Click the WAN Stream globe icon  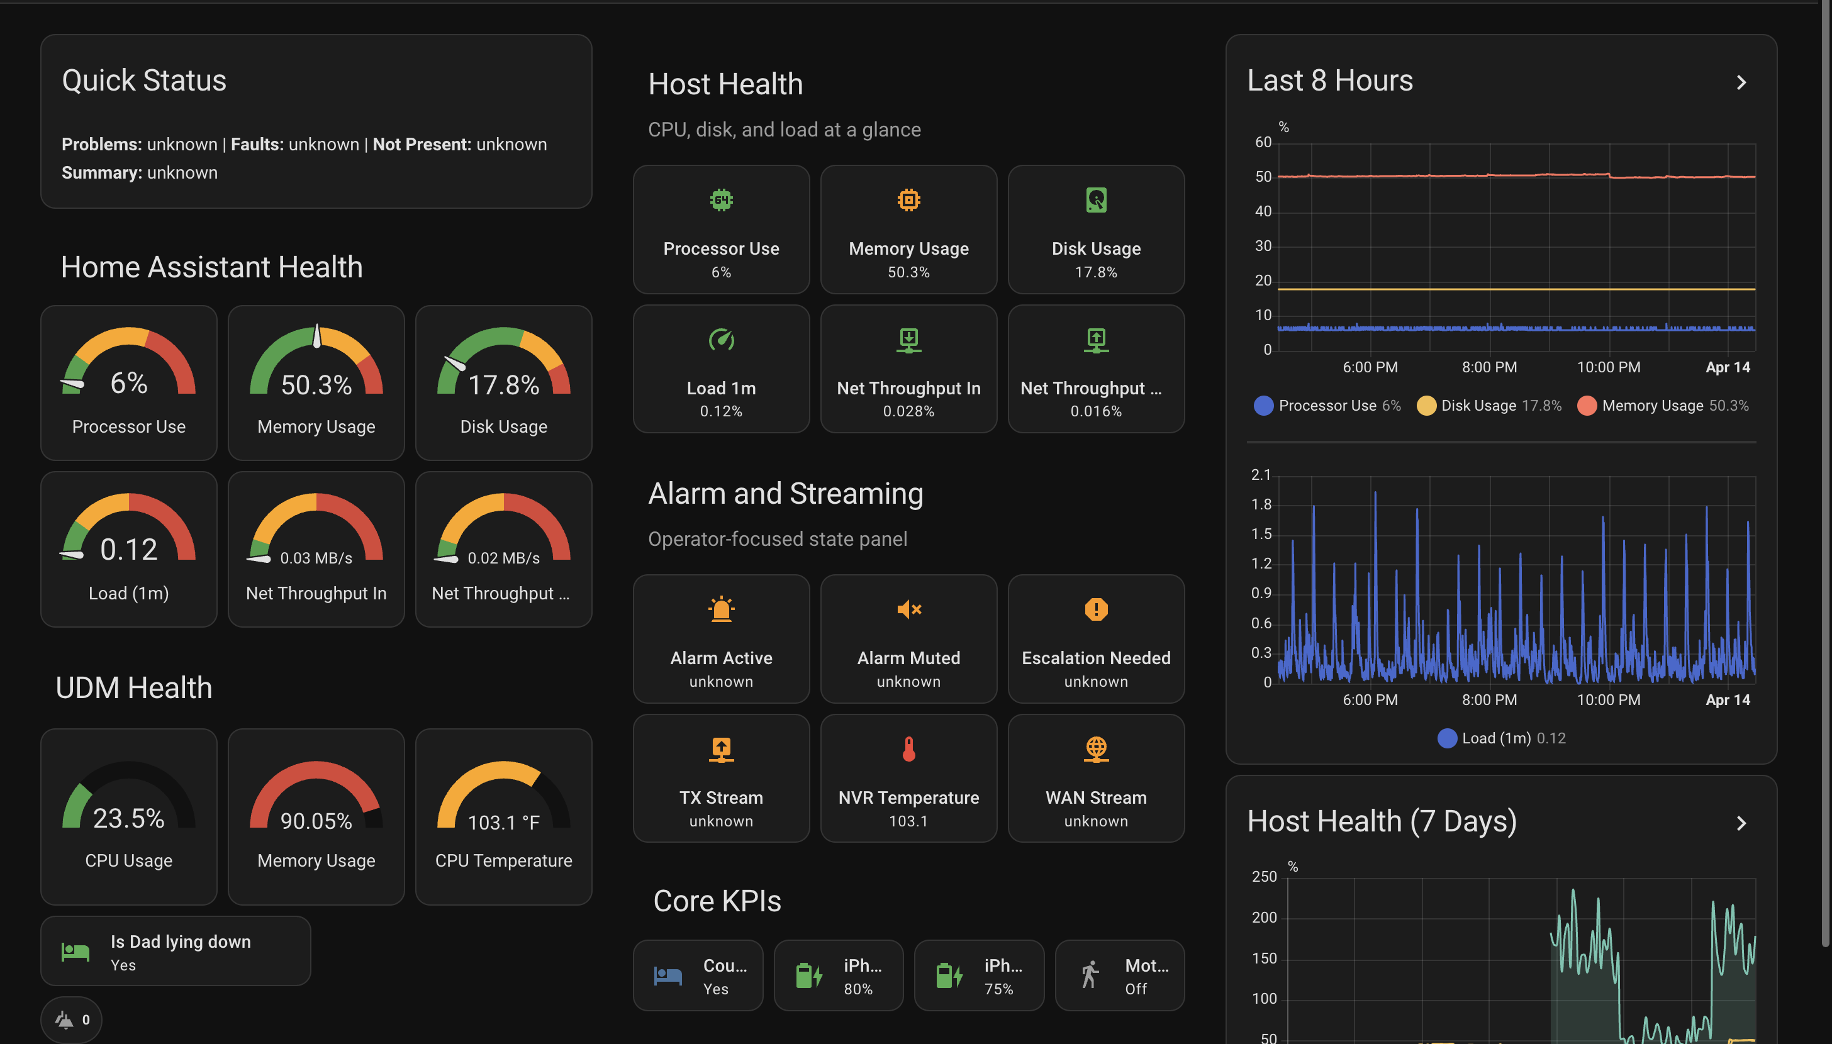1096,749
